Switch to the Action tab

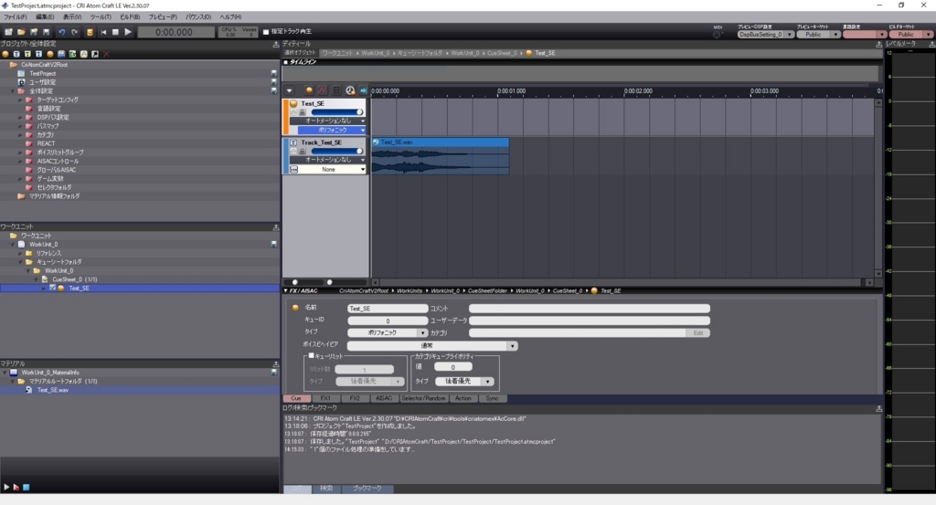click(463, 398)
